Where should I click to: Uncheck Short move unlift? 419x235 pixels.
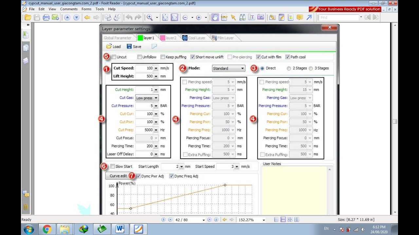tap(192, 57)
